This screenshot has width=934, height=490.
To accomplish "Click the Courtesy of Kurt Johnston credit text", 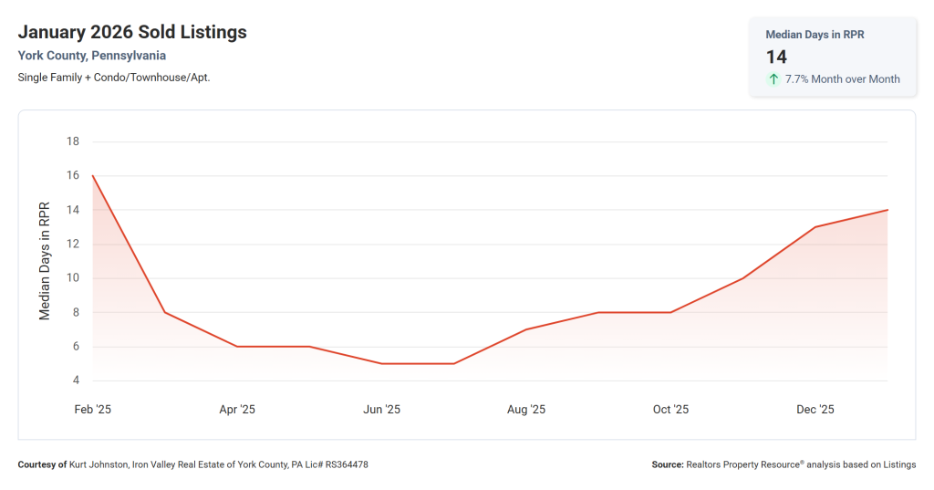I will (x=192, y=464).
